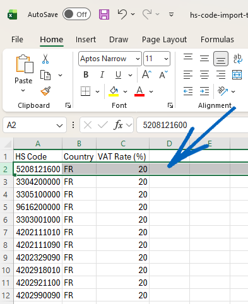Apply yellow fill color bucket
Viewport: 248px width, 304px height.
click(x=114, y=91)
